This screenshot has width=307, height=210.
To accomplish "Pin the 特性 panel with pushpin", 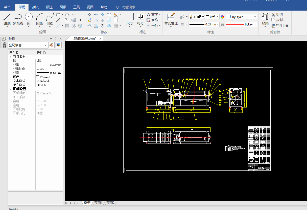I will pyautogui.click(x=56, y=39).
